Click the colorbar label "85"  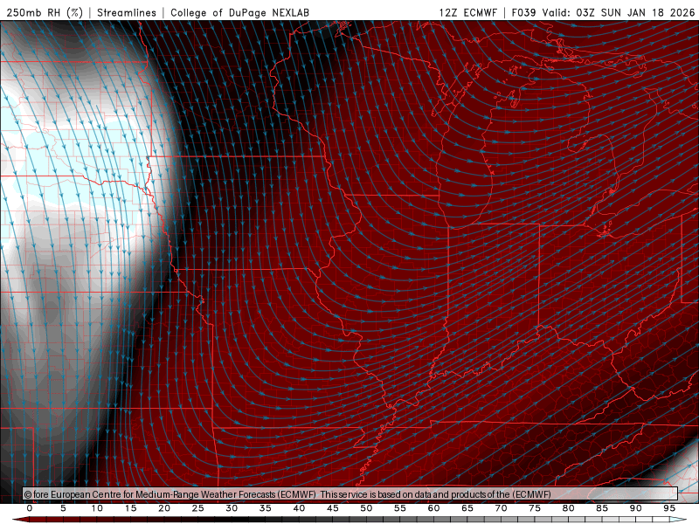pos(602,508)
